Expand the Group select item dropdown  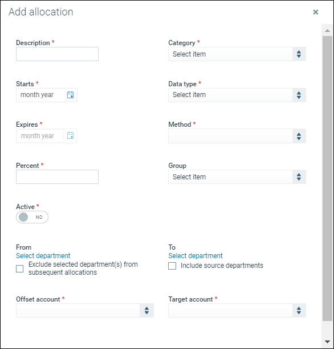coord(237,177)
